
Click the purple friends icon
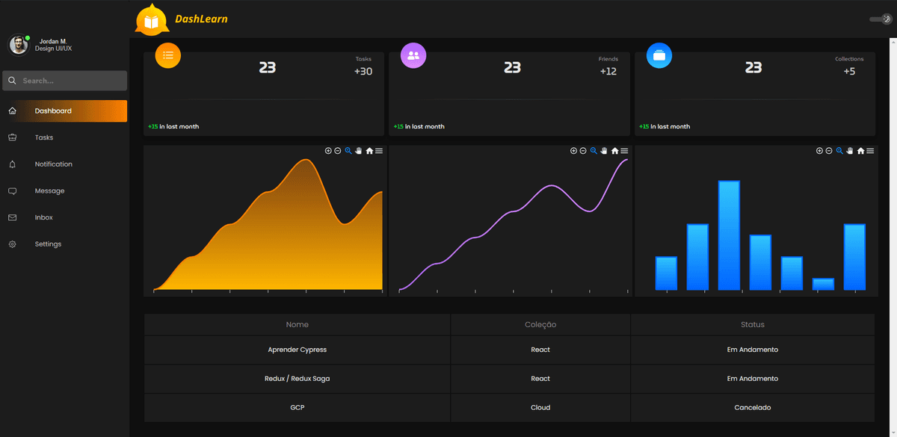point(413,55)
